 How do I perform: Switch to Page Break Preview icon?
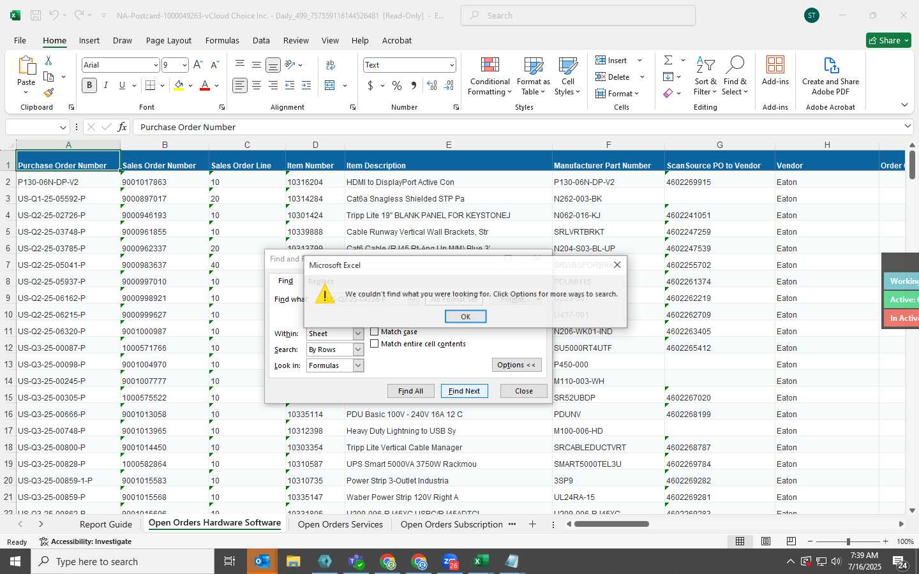[x=791, y=541]
